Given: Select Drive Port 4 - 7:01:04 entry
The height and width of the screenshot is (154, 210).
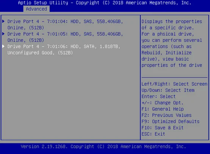Looking at the screenshot, I should [65, 25].
